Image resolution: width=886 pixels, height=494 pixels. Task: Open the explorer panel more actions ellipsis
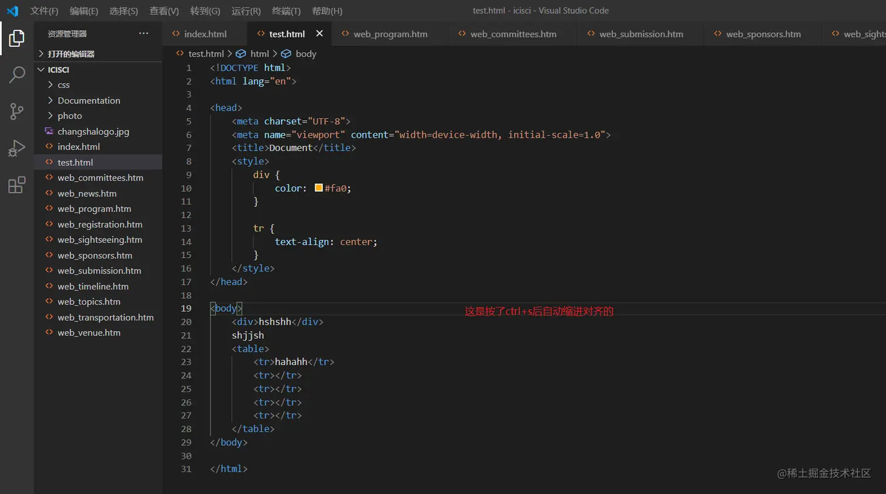coord(144,33)
